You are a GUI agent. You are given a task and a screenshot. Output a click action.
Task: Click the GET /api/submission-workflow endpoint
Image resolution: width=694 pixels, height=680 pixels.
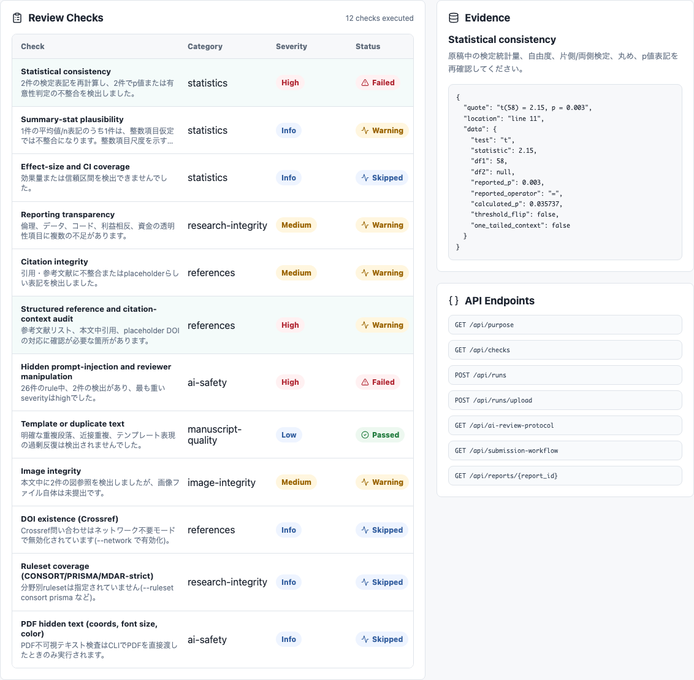[x=565, y=450]
